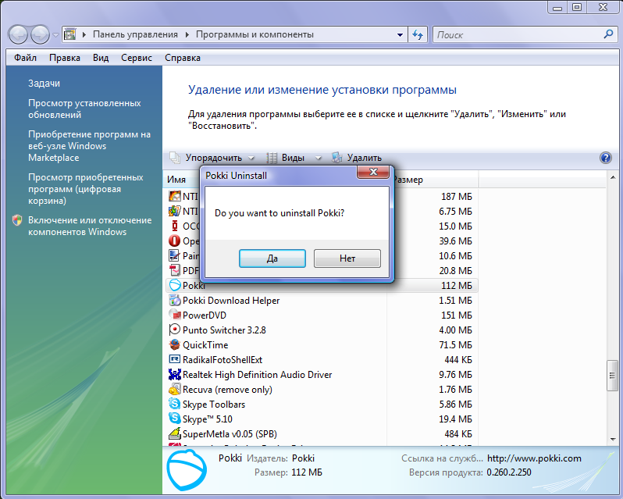The width and height of the screenshot is (623, 499).
Task: Click Панель управления breadcrumb
Action: pyautogui.click(x=135, y=34)
